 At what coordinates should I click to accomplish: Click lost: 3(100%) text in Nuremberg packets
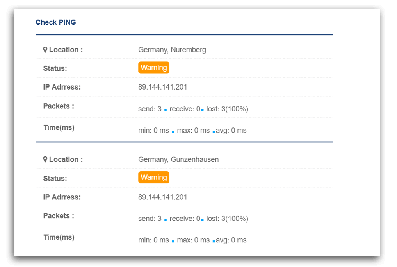click(x=227, y=109)
